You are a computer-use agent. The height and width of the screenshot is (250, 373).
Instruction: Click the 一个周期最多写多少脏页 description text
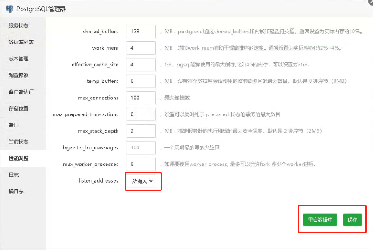point(192,148)
